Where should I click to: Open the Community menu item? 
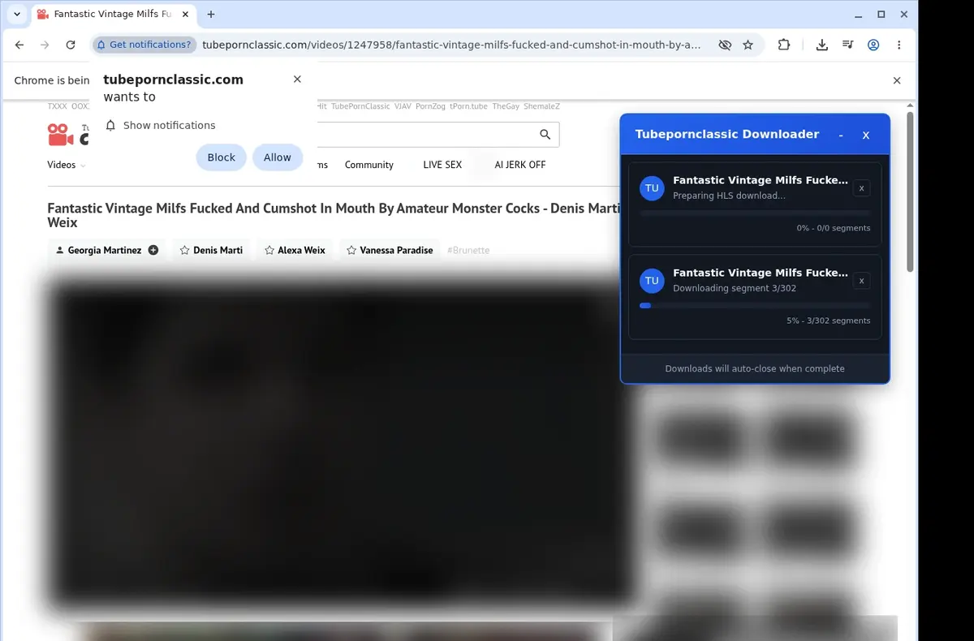368,165
